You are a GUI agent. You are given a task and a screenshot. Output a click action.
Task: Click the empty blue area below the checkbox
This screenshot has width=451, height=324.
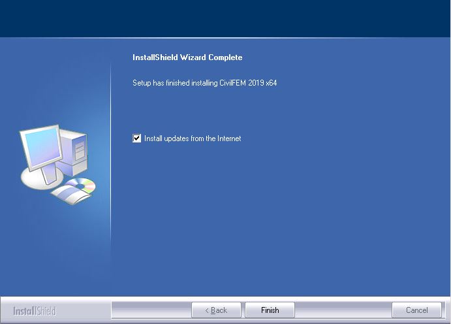coord(281,222)
